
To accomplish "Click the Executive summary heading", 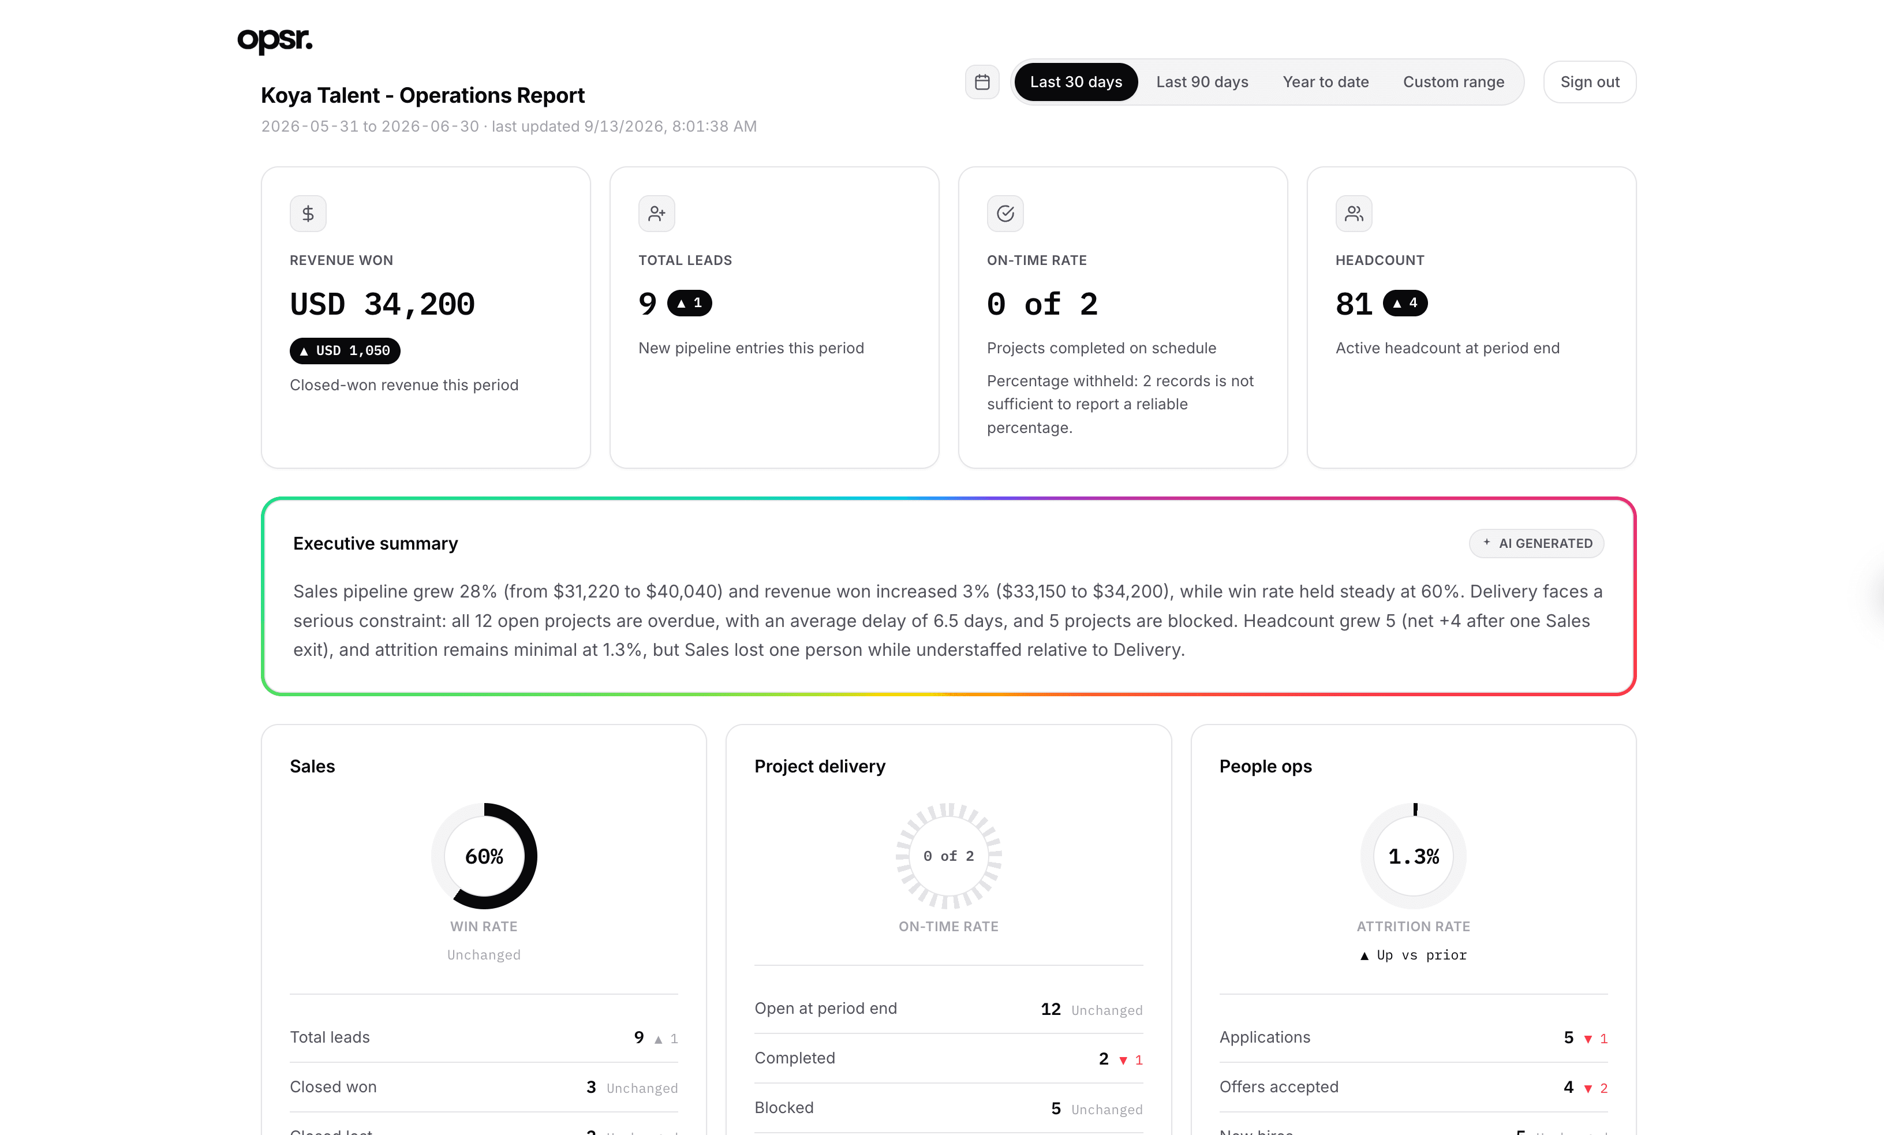I will coord(375,543).
